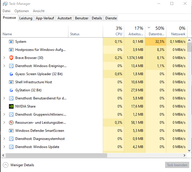The height and width of the screenshot is (172, 192).
Task: Click the Diensthost: Benutzerdienst gear icon
Action: pyautogui.click(x=11, y=98)
